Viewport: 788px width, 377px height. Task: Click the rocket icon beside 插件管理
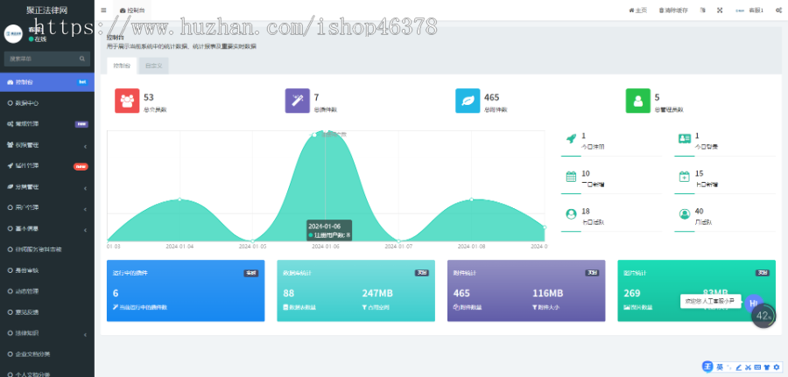10,165
